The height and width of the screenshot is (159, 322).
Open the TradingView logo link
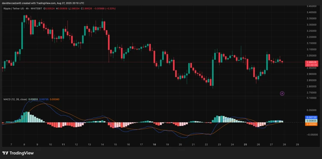(18, 153)
